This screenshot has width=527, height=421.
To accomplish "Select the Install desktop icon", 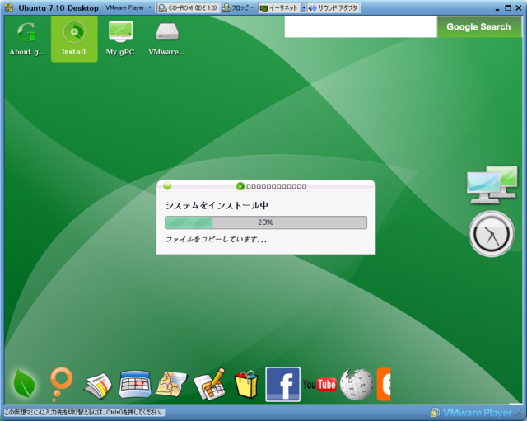I will pyautogui.click(x=74, y=39).
